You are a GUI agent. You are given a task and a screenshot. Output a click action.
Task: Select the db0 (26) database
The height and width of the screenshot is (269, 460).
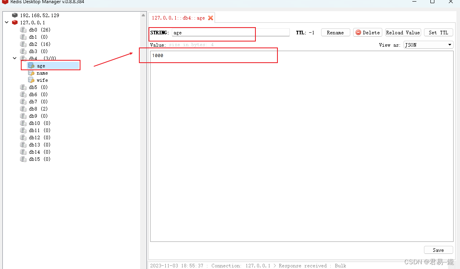tap(40, 30)
